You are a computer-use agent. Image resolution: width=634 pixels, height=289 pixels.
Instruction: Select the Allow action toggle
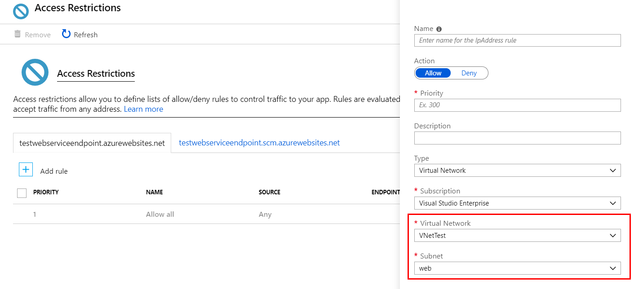tap(433, 73)
